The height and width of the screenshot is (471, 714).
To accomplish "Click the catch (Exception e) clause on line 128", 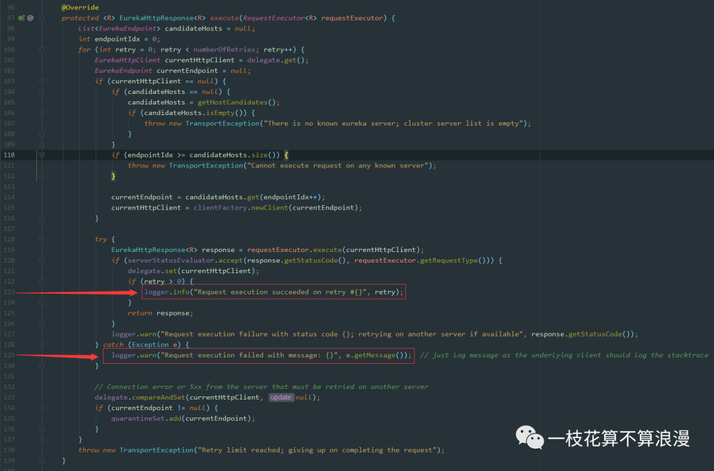I will tap(141, 345).
